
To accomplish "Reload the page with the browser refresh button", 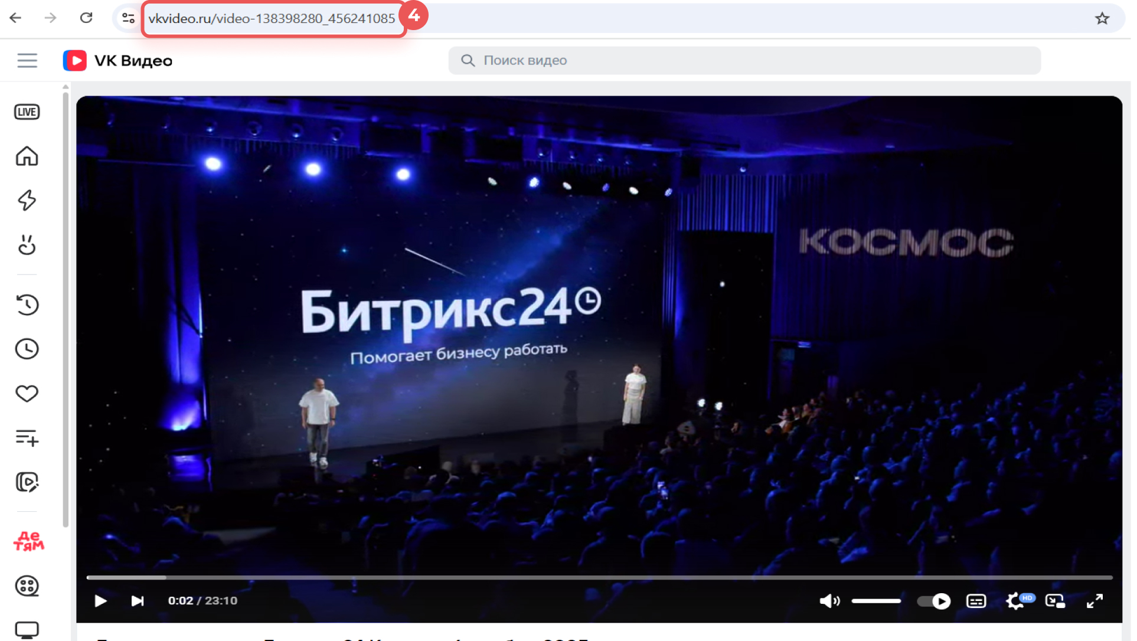I will tap(86, 18).
